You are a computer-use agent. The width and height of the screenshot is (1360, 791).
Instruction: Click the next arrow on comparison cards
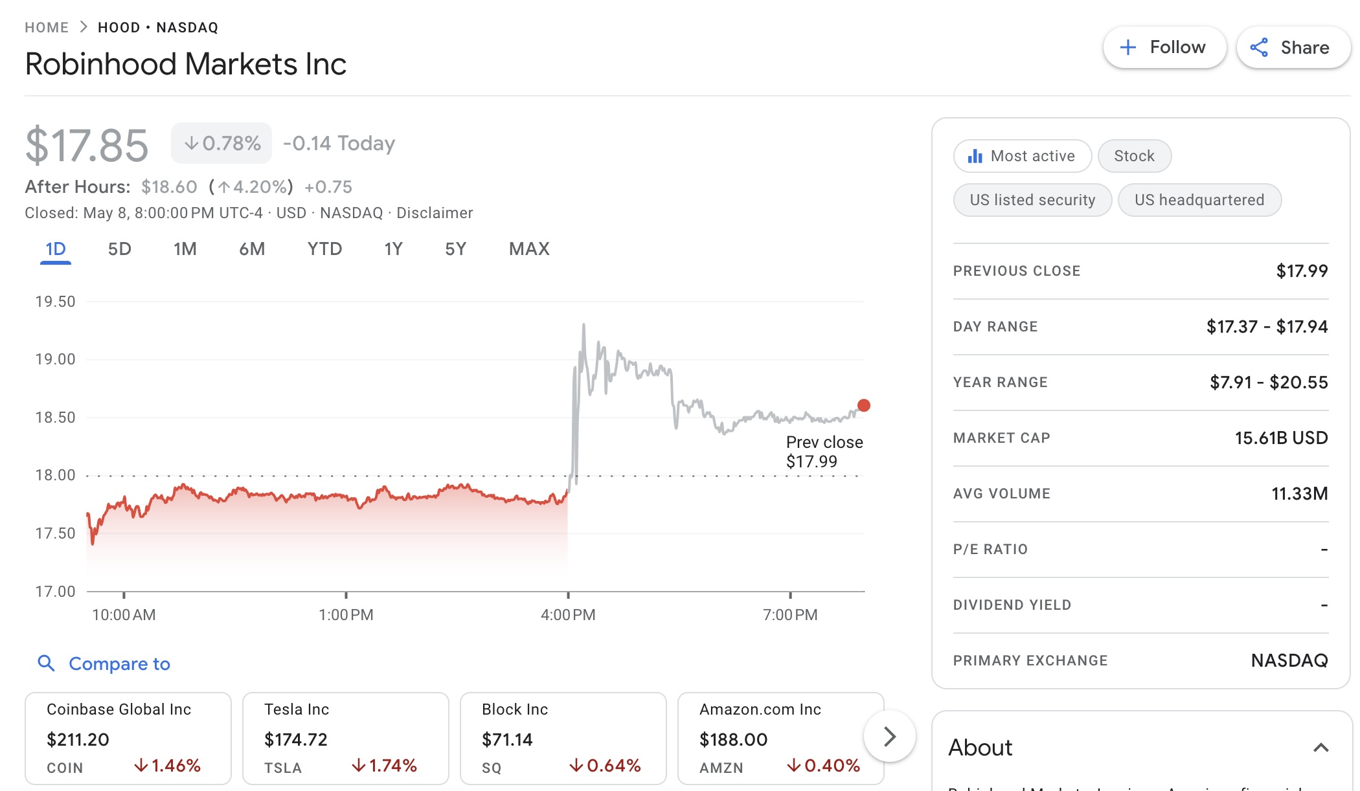889,737
